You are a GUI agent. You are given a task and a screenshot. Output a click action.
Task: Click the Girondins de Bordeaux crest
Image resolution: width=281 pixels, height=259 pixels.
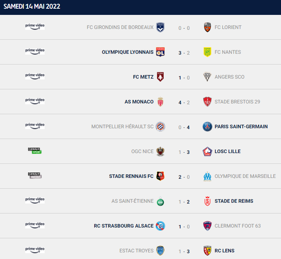click(x=160, y=27)
